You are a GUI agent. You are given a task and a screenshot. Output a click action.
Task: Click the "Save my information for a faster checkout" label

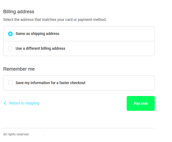click(50, 83)
